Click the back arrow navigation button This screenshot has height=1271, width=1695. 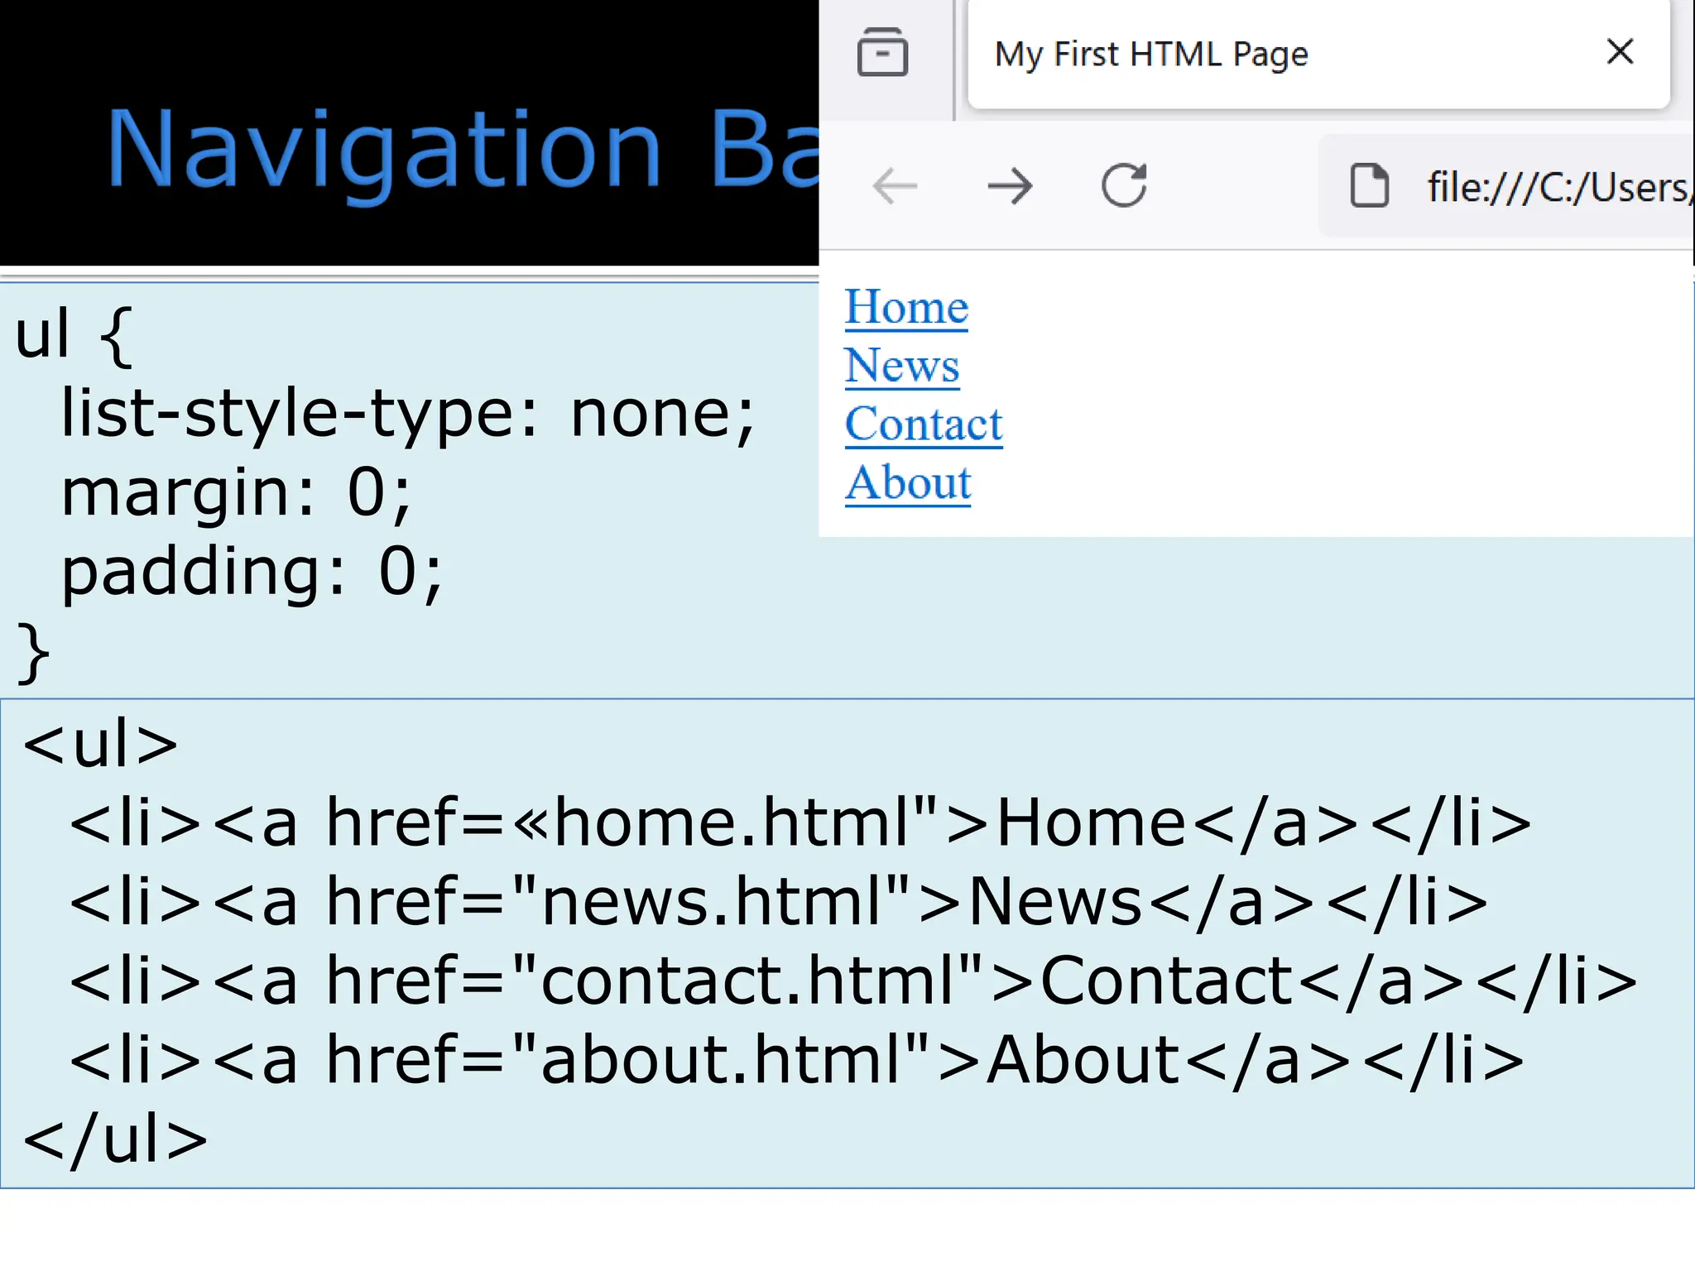coord(895,185)
